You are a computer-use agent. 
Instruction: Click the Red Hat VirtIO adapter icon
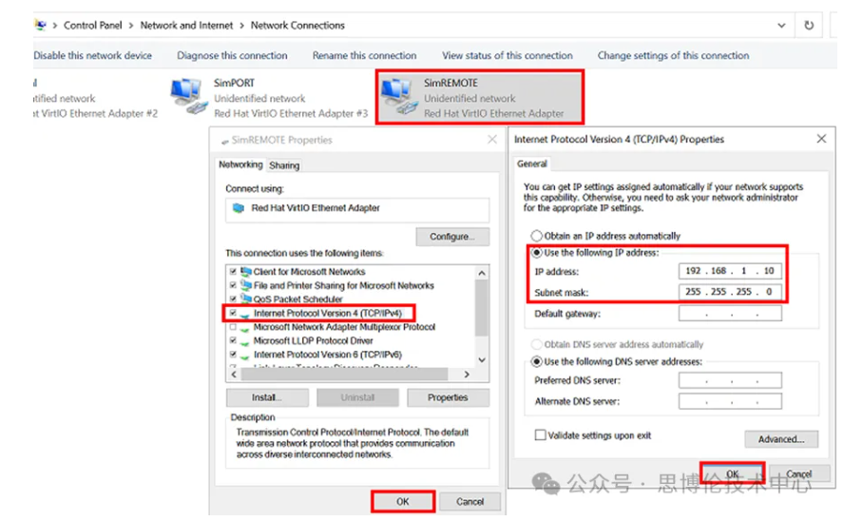(x=239, y=208)
